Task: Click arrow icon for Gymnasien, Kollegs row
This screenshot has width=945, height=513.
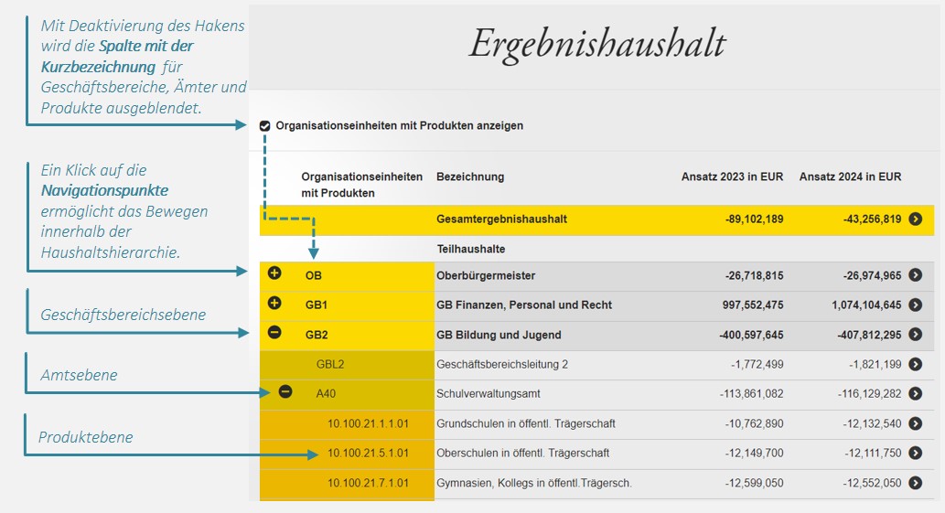Action: (x=915, y=483)
